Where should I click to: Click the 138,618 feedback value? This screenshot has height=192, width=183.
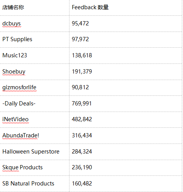82,55
